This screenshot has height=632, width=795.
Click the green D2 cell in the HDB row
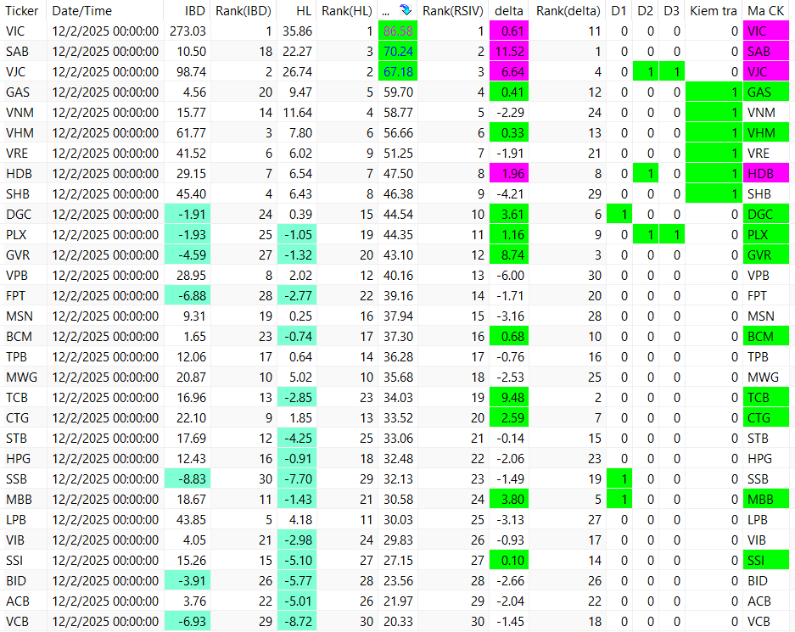[646, 173]
